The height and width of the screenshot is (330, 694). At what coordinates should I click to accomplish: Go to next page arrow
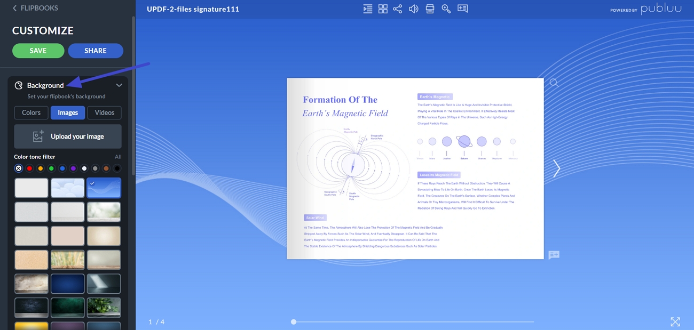[x=557, y=168]
